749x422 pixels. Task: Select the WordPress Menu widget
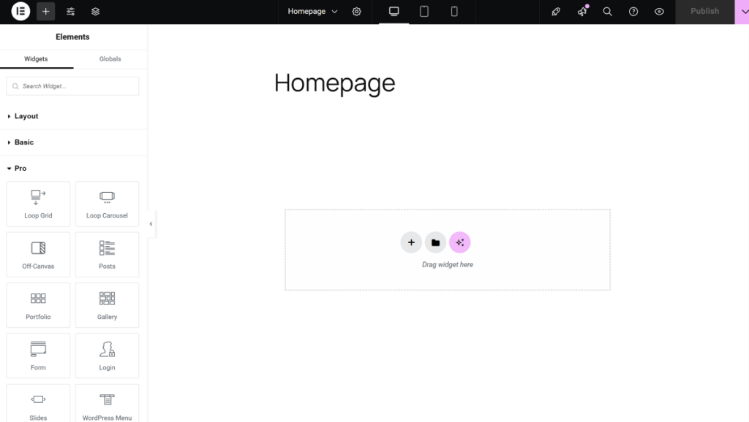pos(107,404)
